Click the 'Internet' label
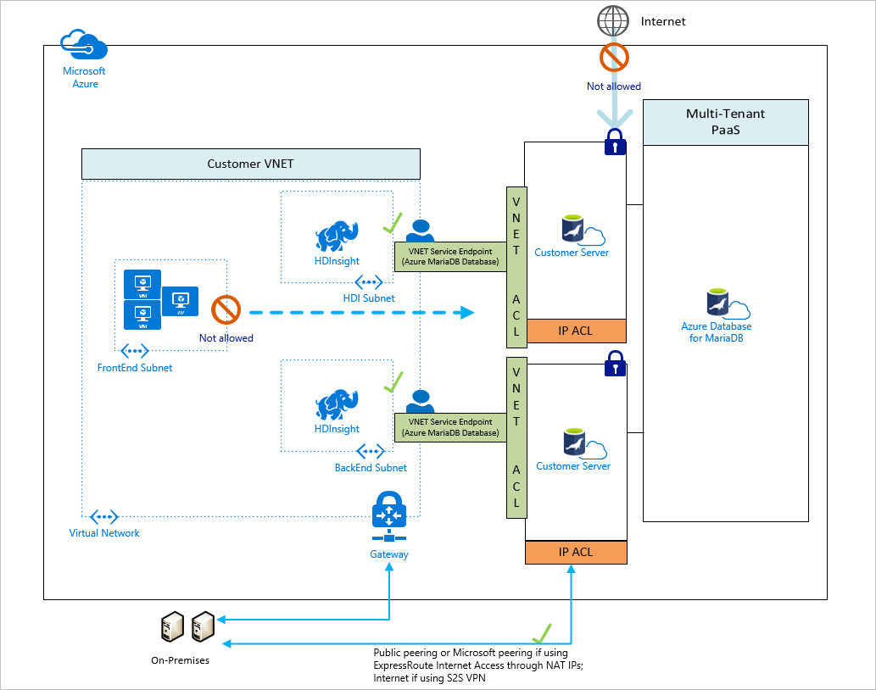The image size is (876, 690). coord(663,21)
